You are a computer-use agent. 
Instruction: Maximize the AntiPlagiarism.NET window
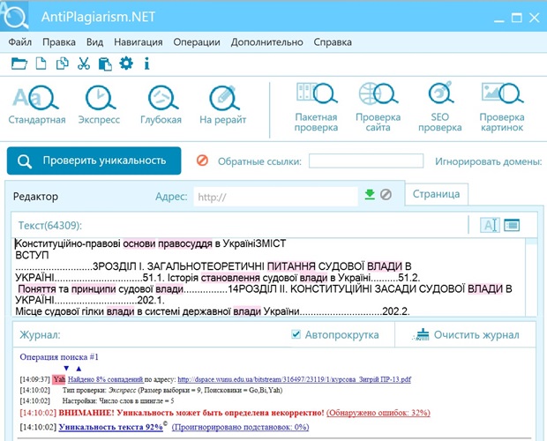(517, 18)
